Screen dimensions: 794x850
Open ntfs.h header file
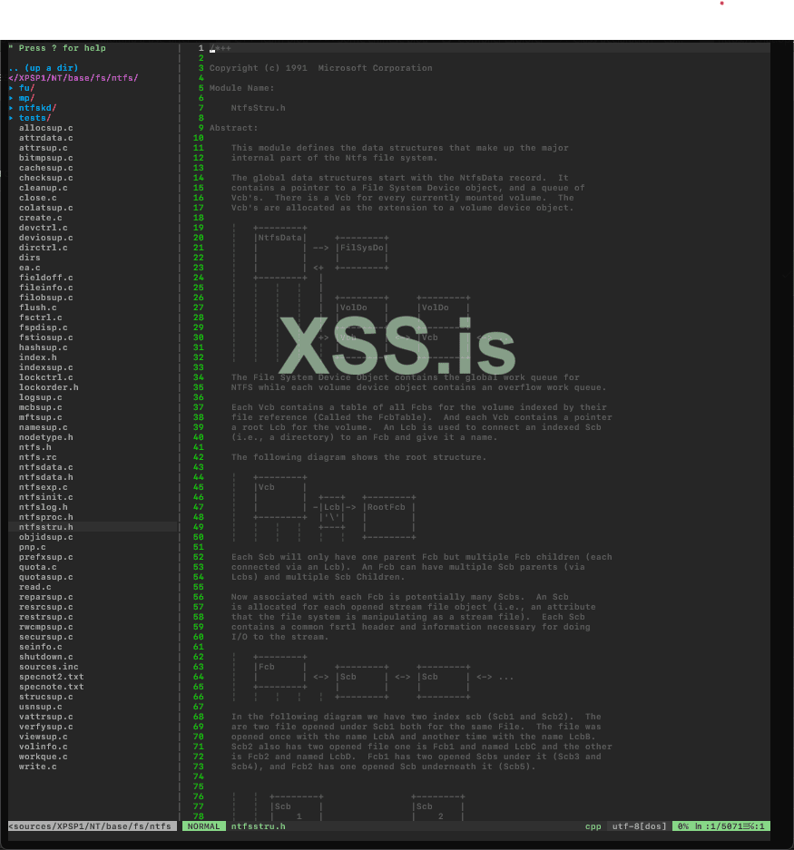click(x=35, y=447)
